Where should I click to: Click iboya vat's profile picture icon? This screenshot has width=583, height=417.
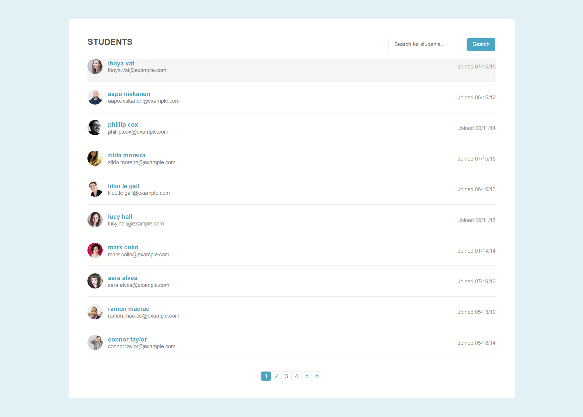95,66
